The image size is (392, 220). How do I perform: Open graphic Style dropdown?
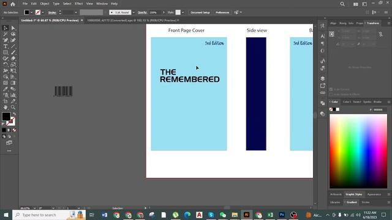(183, 12)
